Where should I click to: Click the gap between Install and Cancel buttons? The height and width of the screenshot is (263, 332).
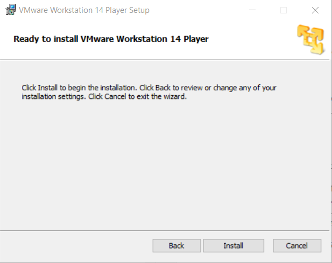(269, 246)
